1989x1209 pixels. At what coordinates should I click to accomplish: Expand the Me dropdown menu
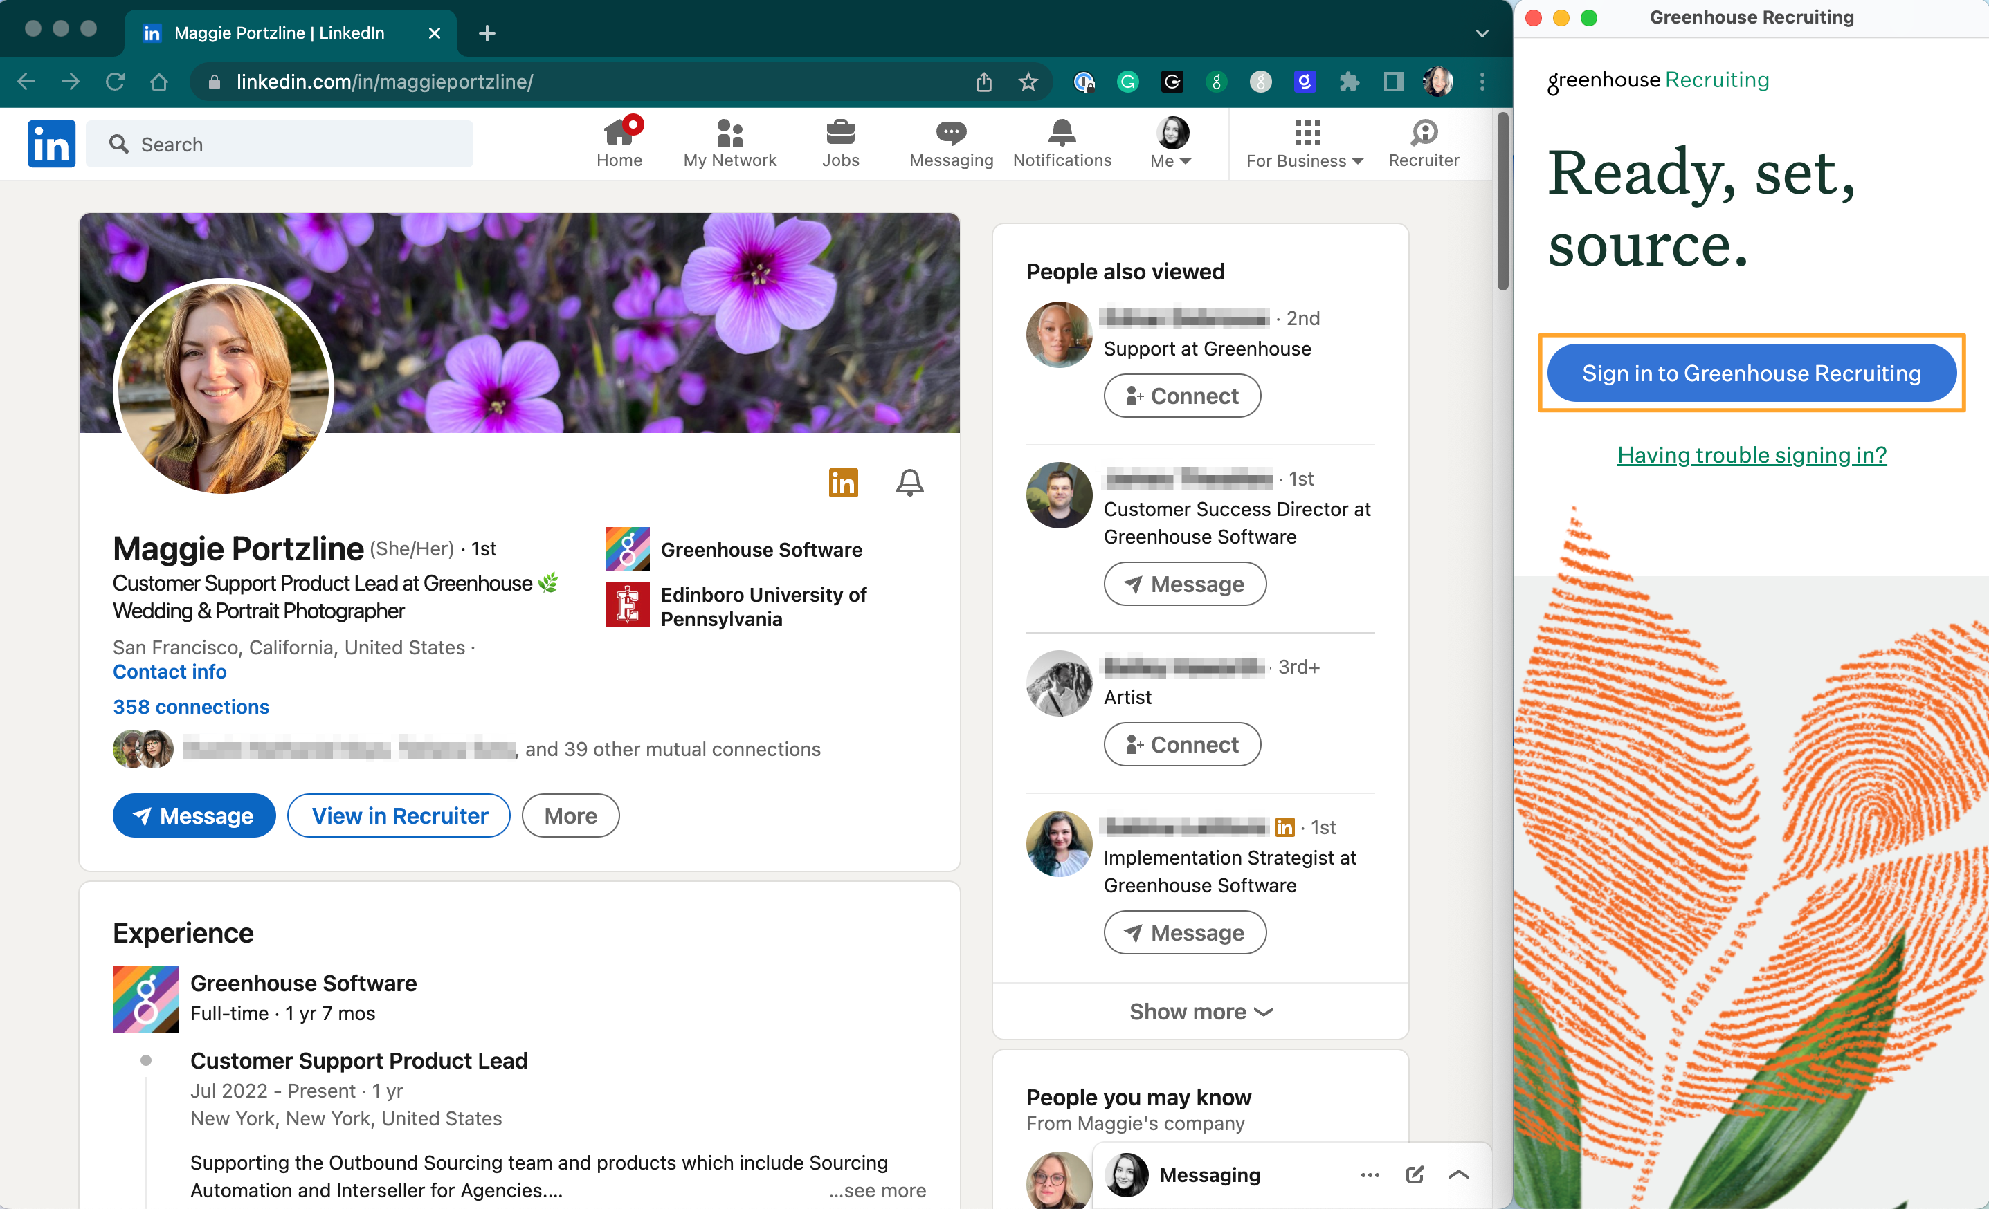coord(1171,142)
